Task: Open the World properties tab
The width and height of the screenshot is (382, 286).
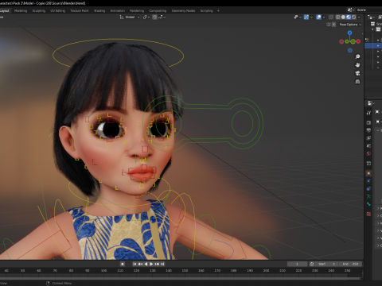Action: (x=368, y=153)
